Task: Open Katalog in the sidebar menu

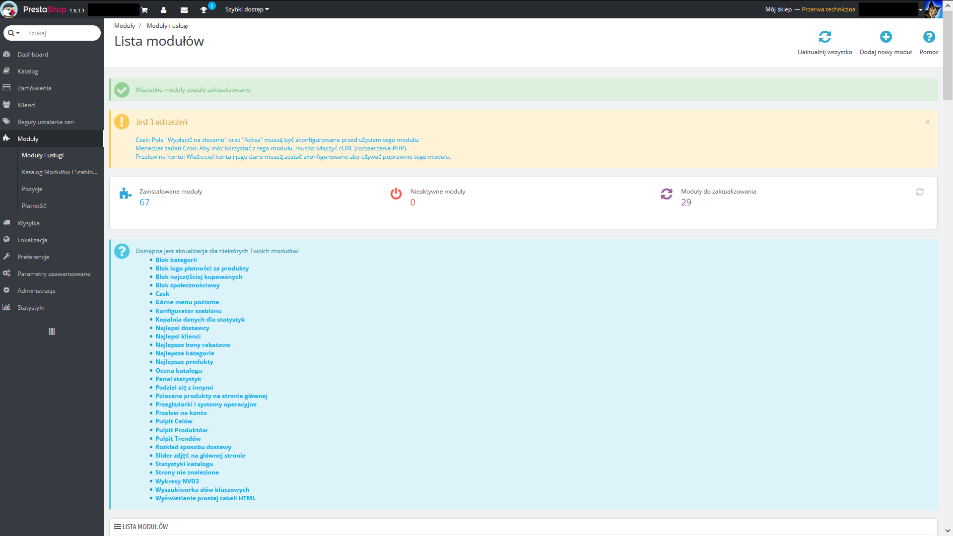Action: tap(28, 71)
